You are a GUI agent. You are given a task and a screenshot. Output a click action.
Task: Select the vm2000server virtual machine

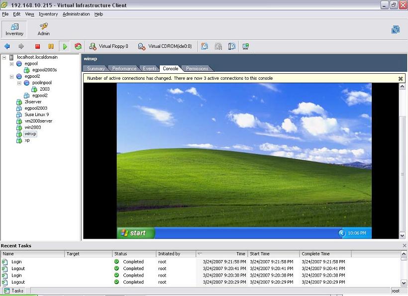point(38,121)
